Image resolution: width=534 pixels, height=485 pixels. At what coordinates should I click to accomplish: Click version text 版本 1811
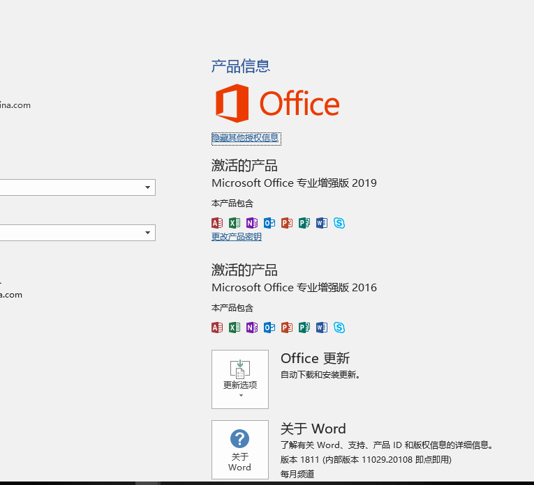[x=366, y=460]
